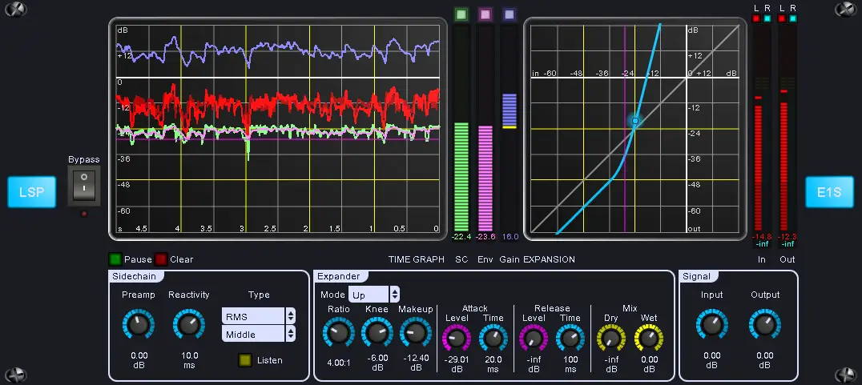Toggle the cyan R input channel button
Viewport: 862px width, 385px height.
(x=767, y=18)
